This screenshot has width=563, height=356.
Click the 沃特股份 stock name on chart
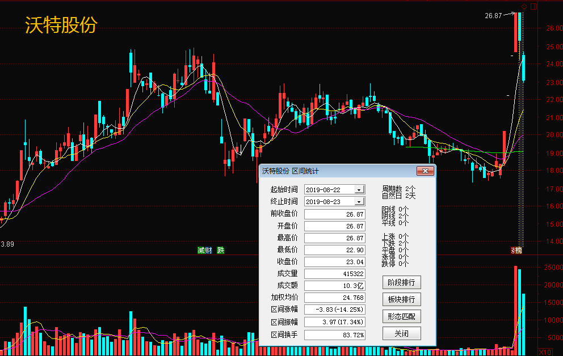pos(61,25)
